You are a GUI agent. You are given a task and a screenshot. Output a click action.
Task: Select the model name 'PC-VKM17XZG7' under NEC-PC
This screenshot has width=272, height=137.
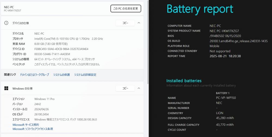point(13,10)
